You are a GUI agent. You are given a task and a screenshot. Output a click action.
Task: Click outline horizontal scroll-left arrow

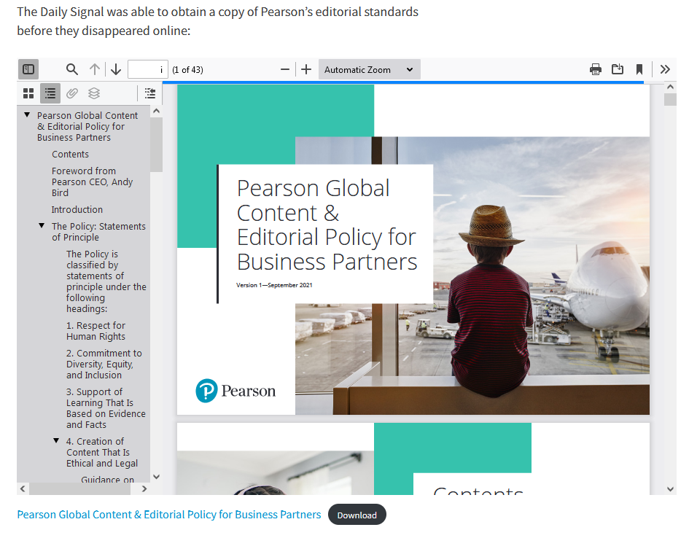point(23,488)
